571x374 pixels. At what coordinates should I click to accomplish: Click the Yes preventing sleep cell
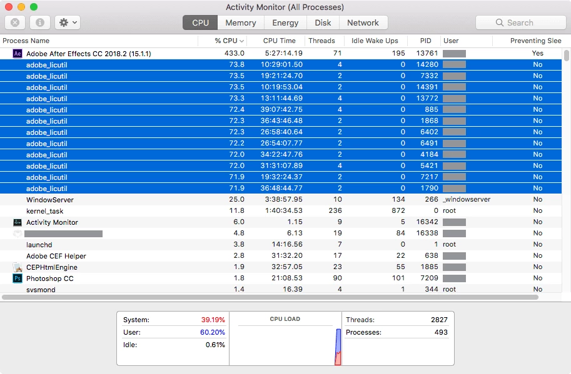[537, 54]
